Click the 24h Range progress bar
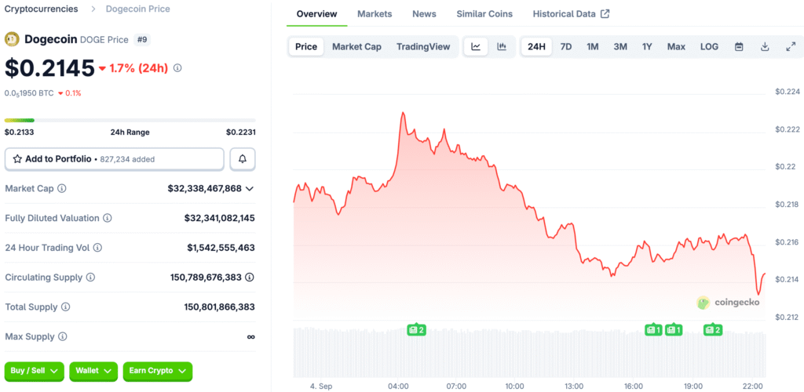Screen dimensions: 804x392 (x=130, y=120)
